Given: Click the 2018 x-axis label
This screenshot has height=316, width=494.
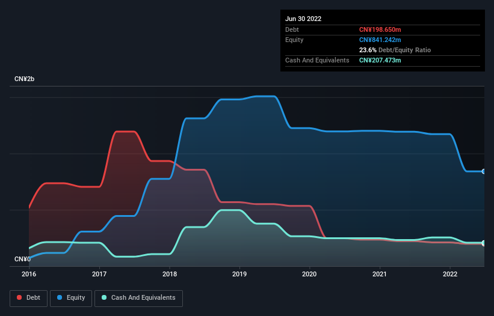Looking at the screenshot, I should [x=170, y=274].
